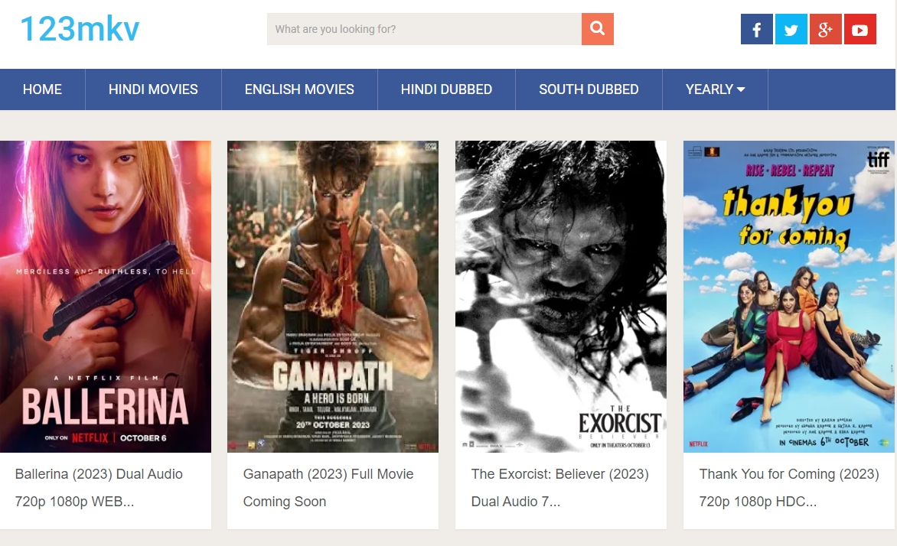Focus the 'What are you looking for?' search field
The height and width of the screenshot is (546, 897).
tap(425, 28)
